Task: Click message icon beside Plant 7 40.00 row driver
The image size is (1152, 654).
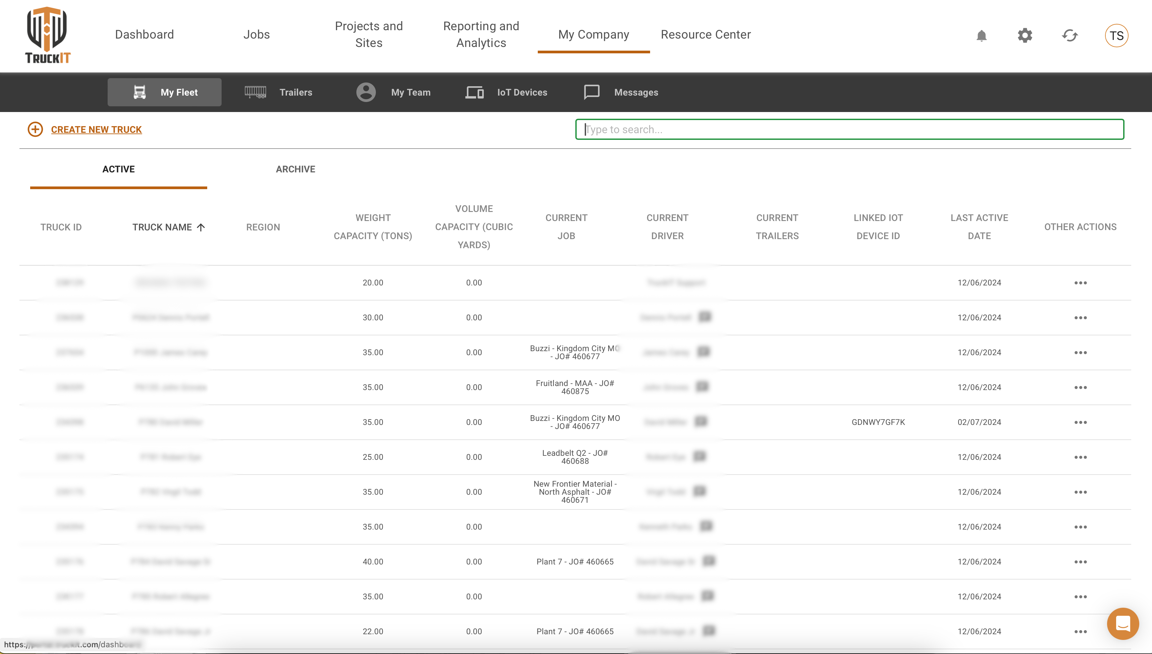Action: (709, 560)
